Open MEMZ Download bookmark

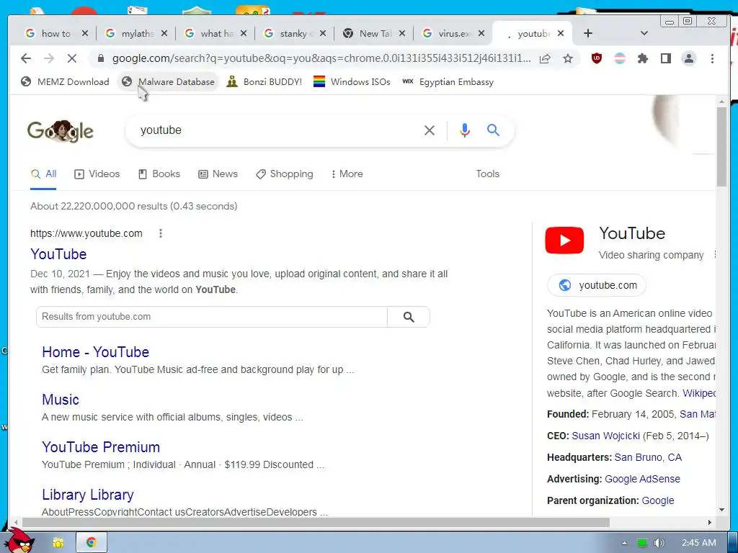coord(65,82)
